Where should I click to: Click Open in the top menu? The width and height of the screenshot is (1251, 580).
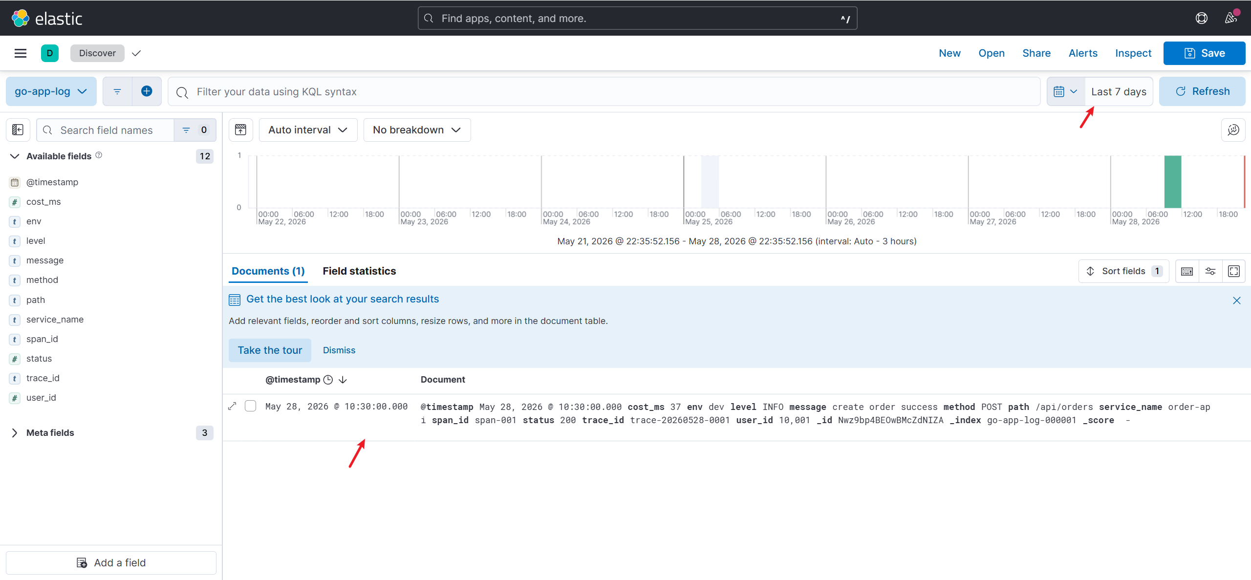(992, 53)
